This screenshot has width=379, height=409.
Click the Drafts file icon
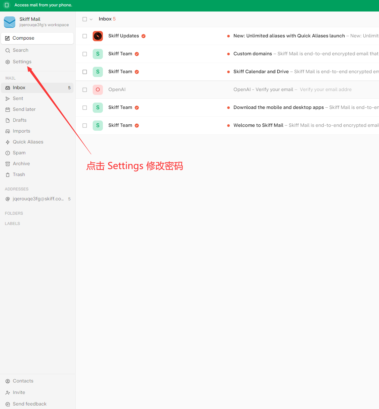click(8, 120)
